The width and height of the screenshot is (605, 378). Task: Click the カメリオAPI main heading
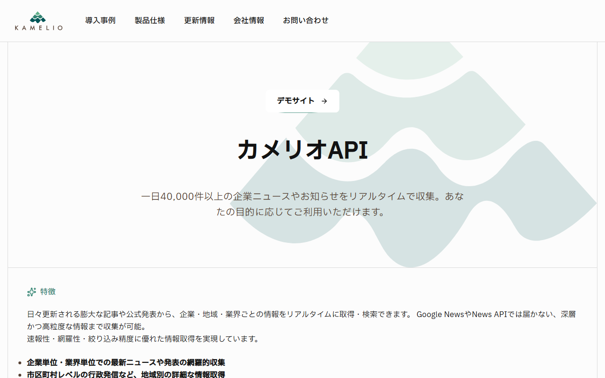click(x=302, y=150)
